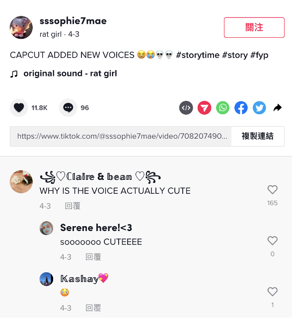Like the Serene here!<3 comment

[x=272, y=240]
